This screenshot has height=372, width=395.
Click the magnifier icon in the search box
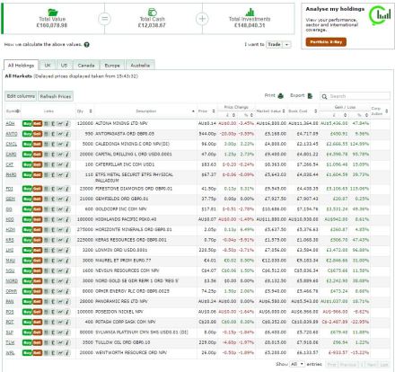click(x=324, y=96)
